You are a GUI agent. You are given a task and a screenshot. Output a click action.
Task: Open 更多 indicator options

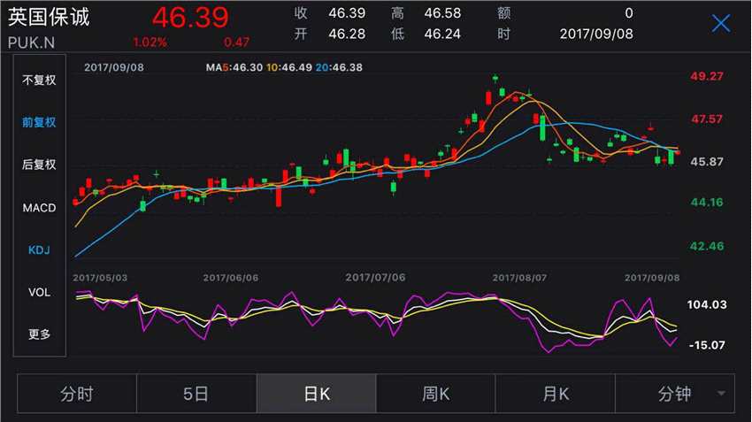[x=39, y=334]
